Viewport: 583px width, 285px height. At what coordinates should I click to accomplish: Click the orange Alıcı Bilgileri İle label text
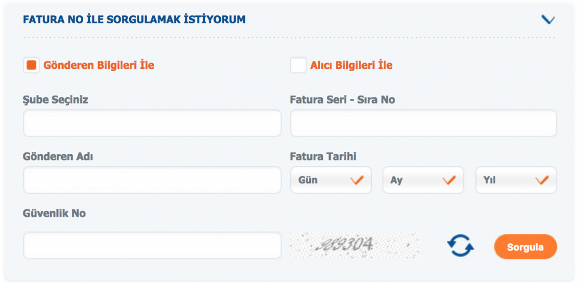pos(351,65)
